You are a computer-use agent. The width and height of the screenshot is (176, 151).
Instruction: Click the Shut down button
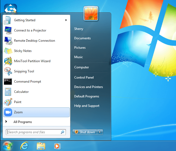pos(85,132)
